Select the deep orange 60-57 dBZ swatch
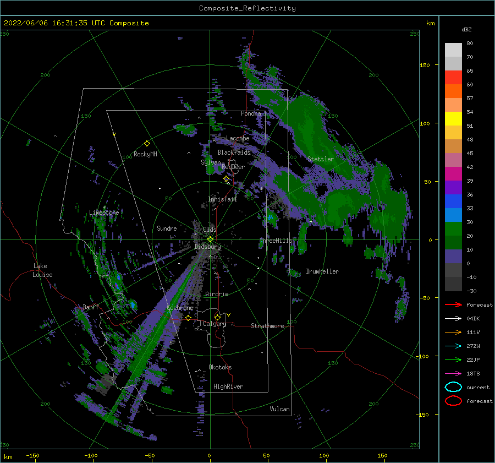Image resolution: width=495 pixels, height=463 pixels. pos(453,91)
